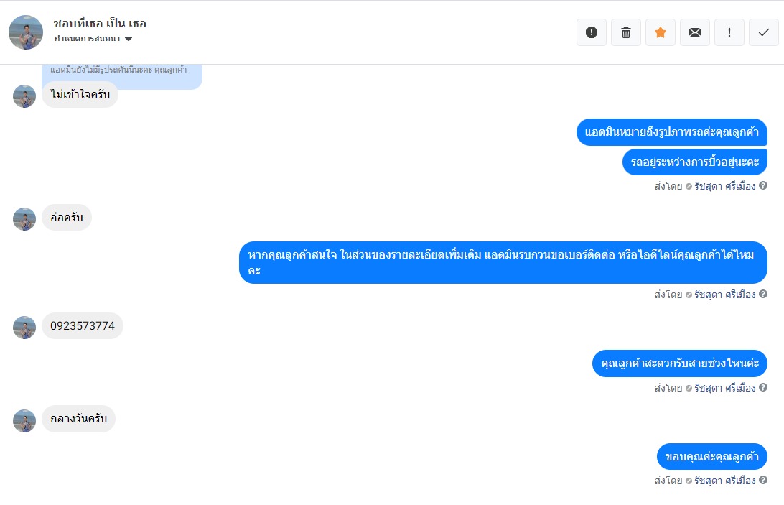Image resolution: width=784 pixels, height=505 pixels.
Task: Mark as unread with the envelope icon
Action: pos(695,32)
